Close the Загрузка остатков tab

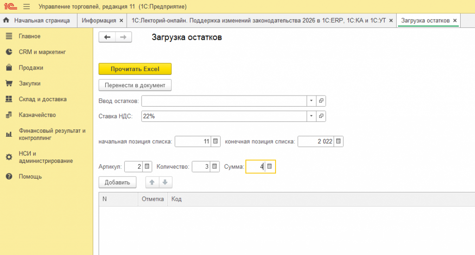click(455, 20)
